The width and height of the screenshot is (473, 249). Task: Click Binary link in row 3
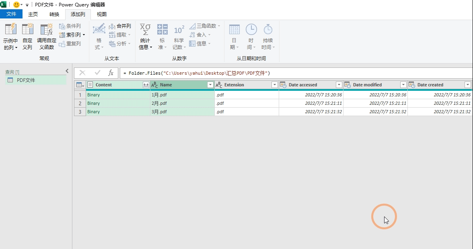(93, 112)
